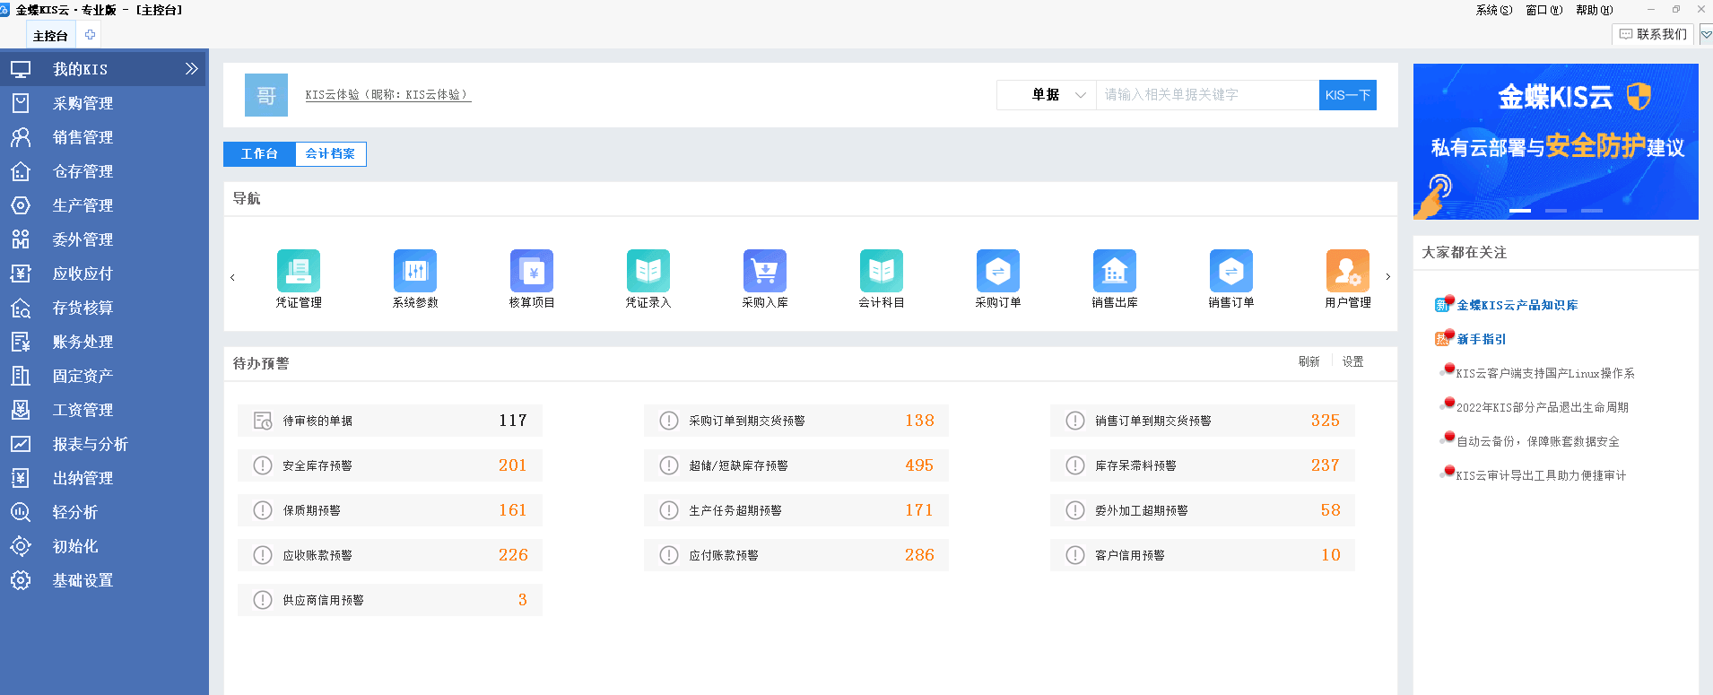This screenshot has height=695, width=1713.
Task: Select 固定资产 in the sidebar
Action: pyautogui.click(x=104, y=376)
